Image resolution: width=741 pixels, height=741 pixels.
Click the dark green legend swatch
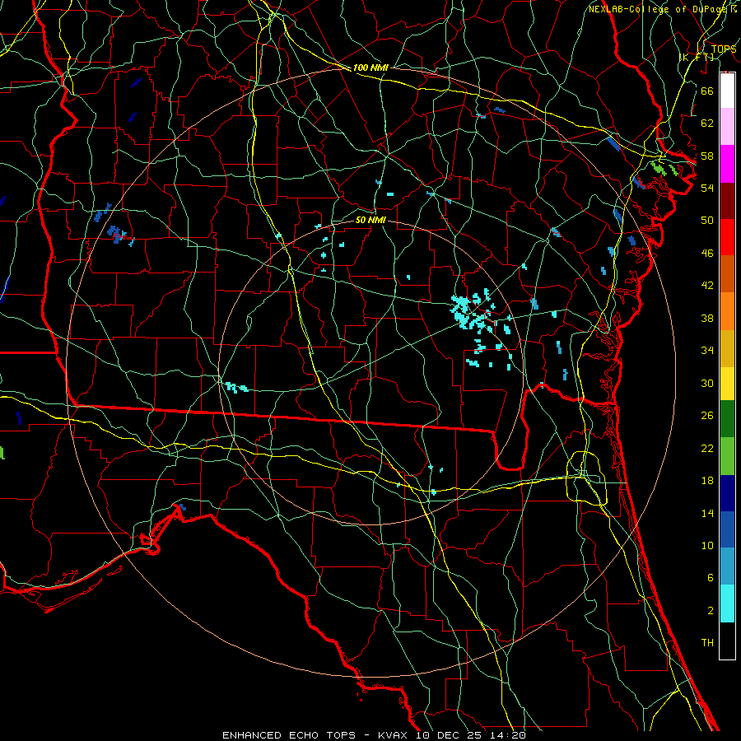(727, 419)
